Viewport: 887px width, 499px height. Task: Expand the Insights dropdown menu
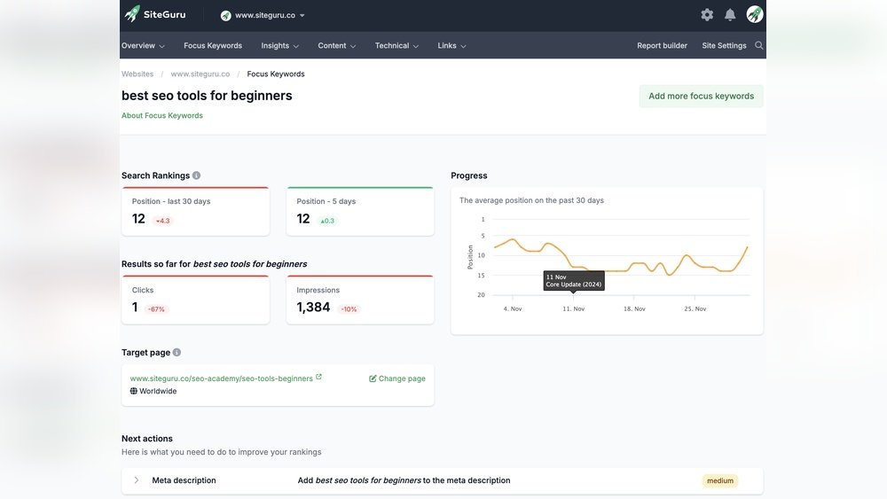pyautogui.click(x=279, y=46)
